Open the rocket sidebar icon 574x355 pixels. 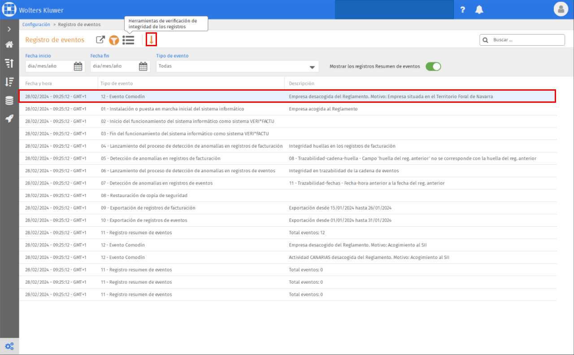point(9,118)
